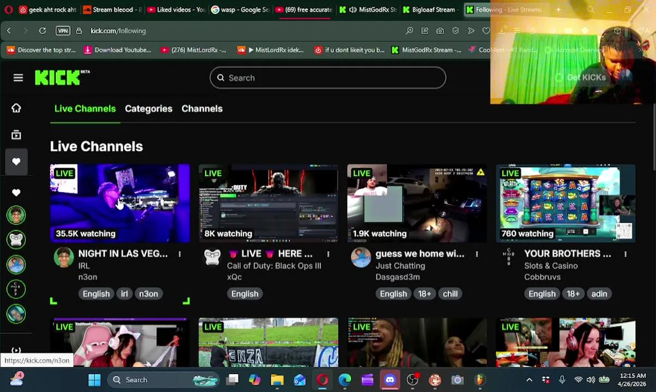Viewport: 656px width, 392px height.
Task: Open Copilot from the taskbar
Action: click(255, 379)
